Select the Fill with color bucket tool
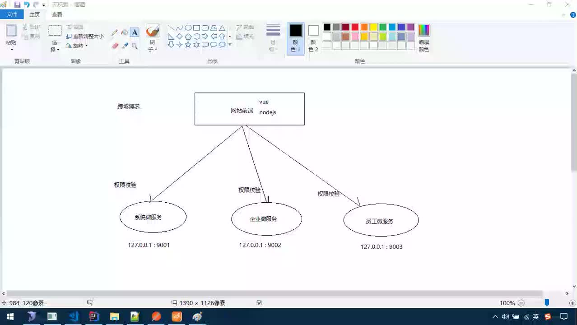Image resolution: width=577 pixels, height=325 pixels. pyautogui.click(x=125, y=32)
